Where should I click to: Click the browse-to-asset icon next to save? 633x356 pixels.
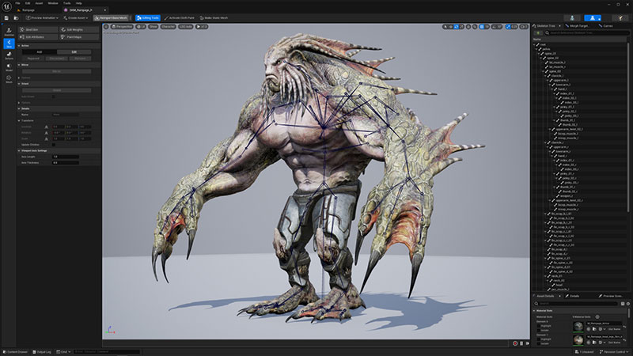[x=16, y=17]
